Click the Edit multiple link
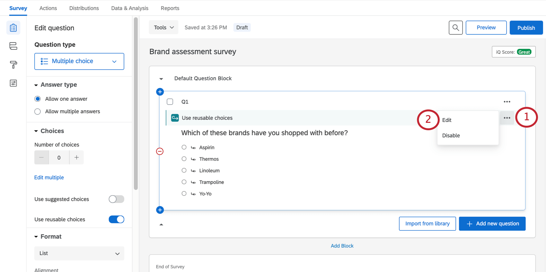The width and height of the screenshot is (546, 272). click(49, 177)
